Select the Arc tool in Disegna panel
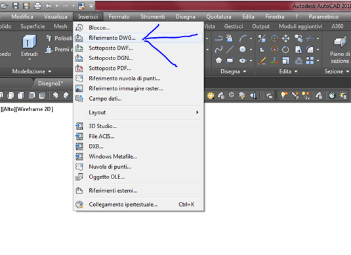The image size is (351, 255). click(x=243, y=39)
